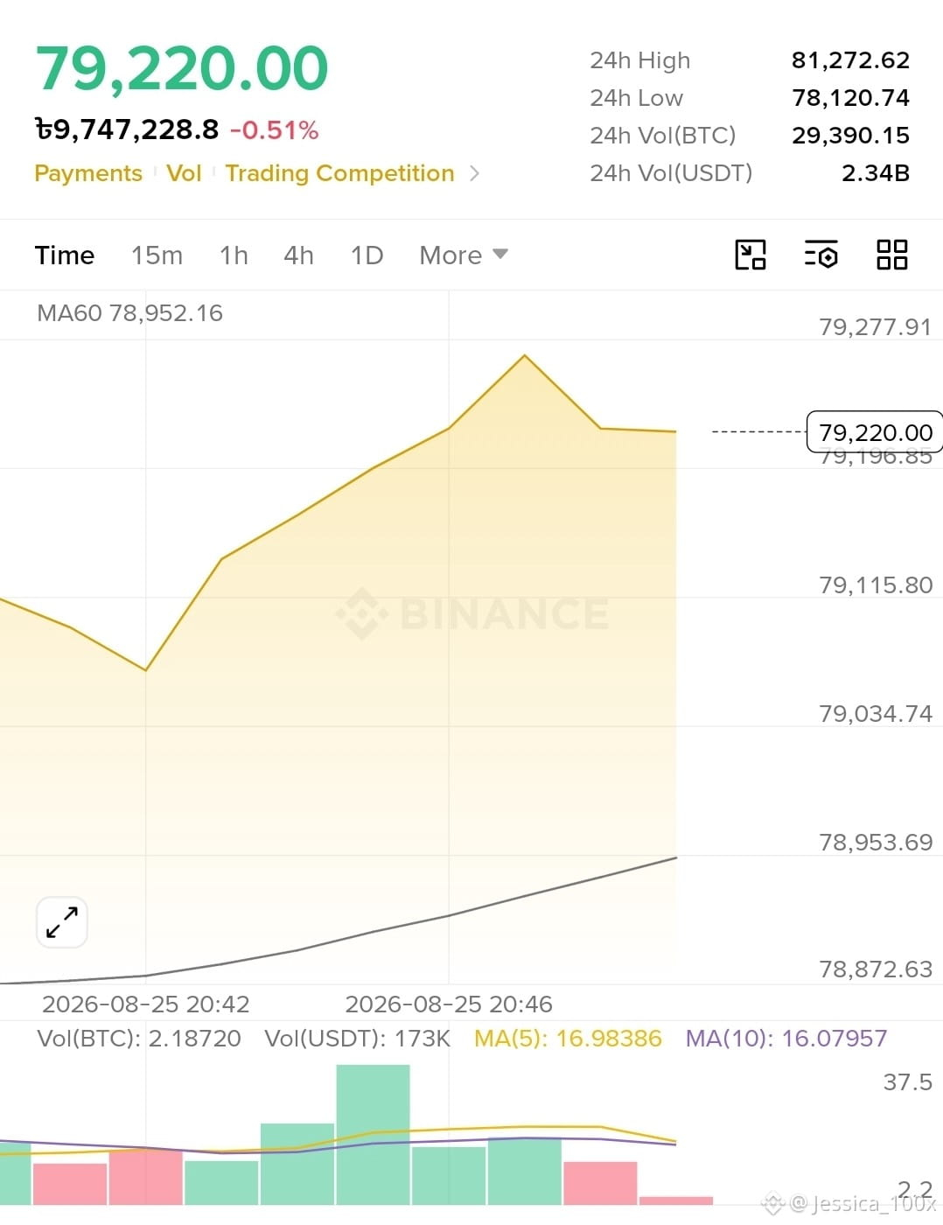Switch to the 15m interval
This screenshot has height=1225, width=943.
[157, 255]
